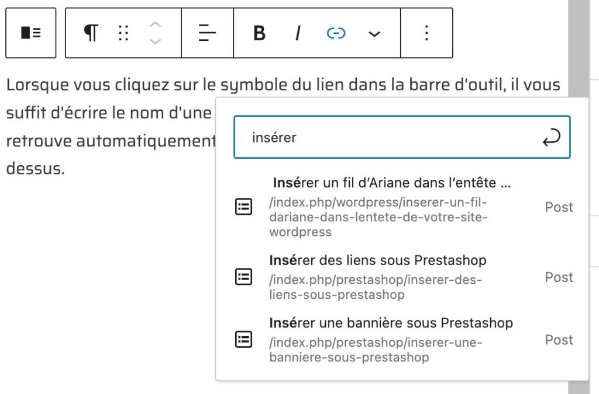The width and height of the screenshot is (599, 394).
Task: Toggle bold formatting
Action: coord(259,33)
